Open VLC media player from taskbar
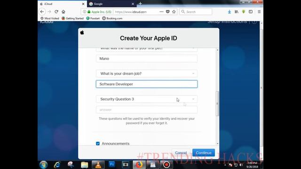This screenshot has width=301, height=169. [x=98, y=165]
